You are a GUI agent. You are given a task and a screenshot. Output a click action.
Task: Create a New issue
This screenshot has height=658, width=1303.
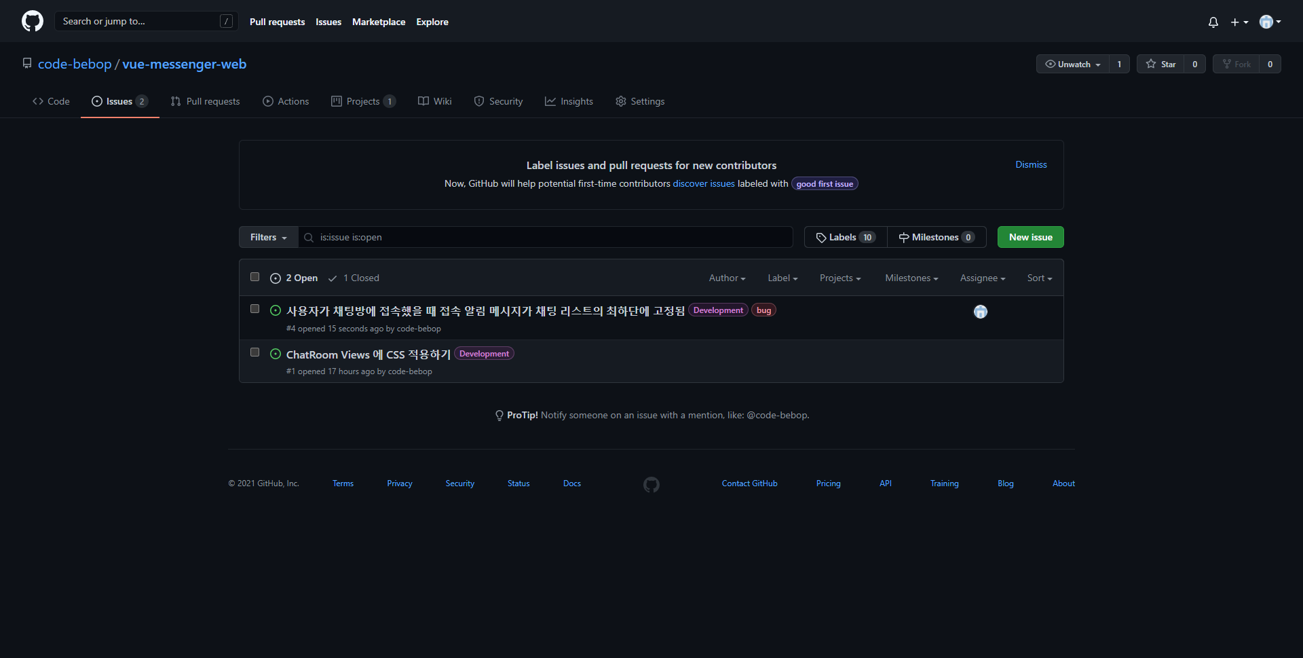click(1030, 237)
